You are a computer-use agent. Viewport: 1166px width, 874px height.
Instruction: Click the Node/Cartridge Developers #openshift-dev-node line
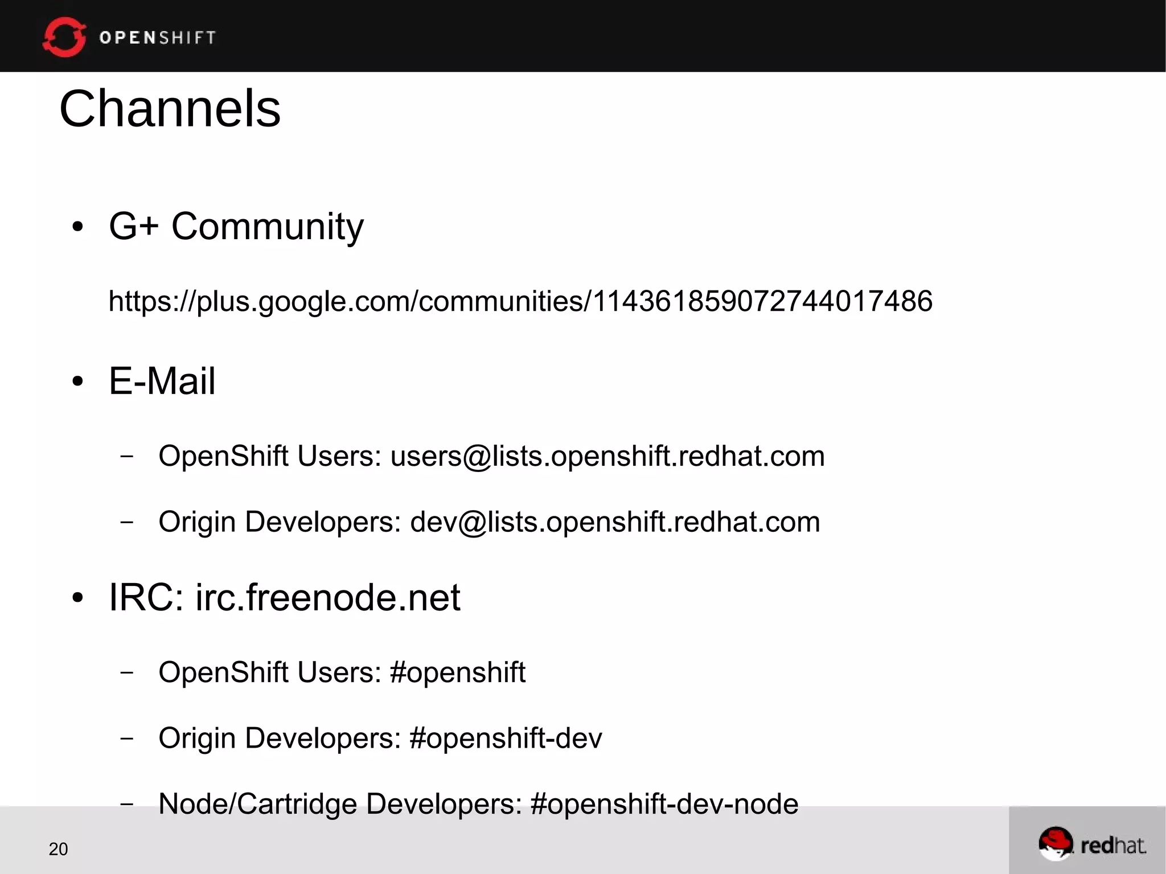click(478, 804)
